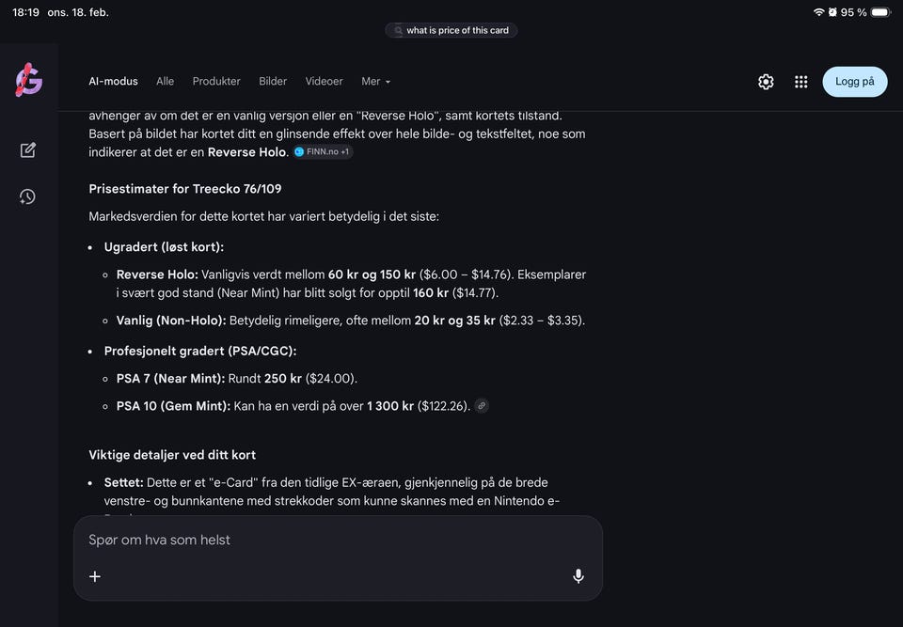Select the Alle tab

tap(165, 82)
